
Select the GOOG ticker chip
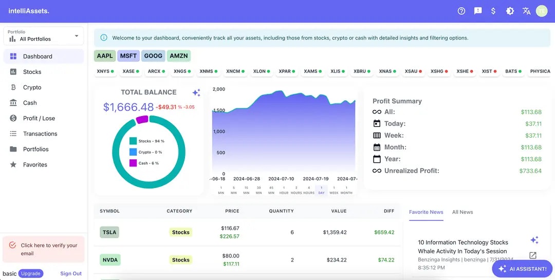pyautogui.click(x=153, y=56)
